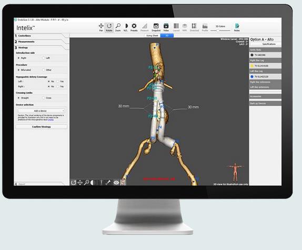Click the Accessories section header
The image size is (302, 250).
[265, 96]
